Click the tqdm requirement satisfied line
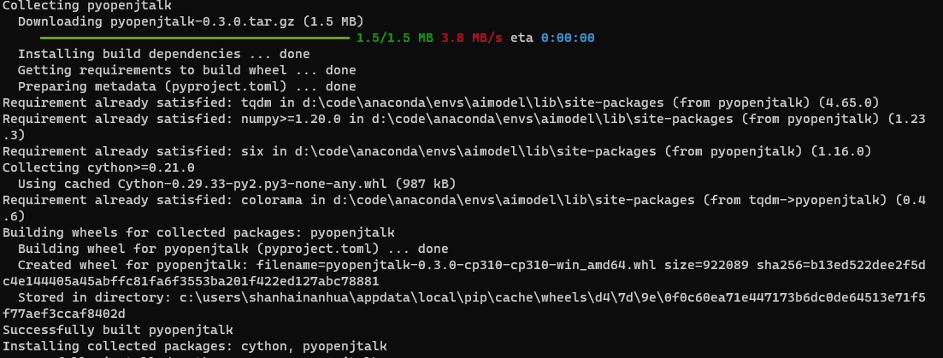 (441, 103)
